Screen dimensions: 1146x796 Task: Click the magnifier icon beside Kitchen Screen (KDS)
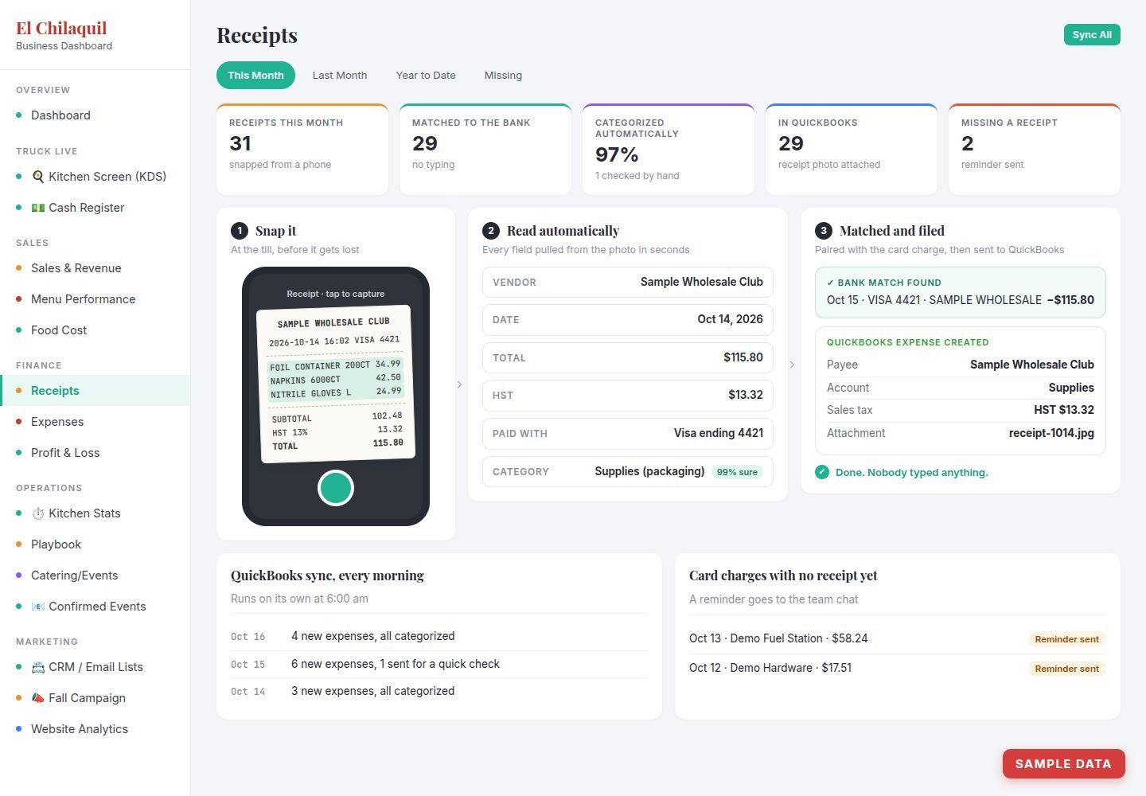tap(37, 177)
